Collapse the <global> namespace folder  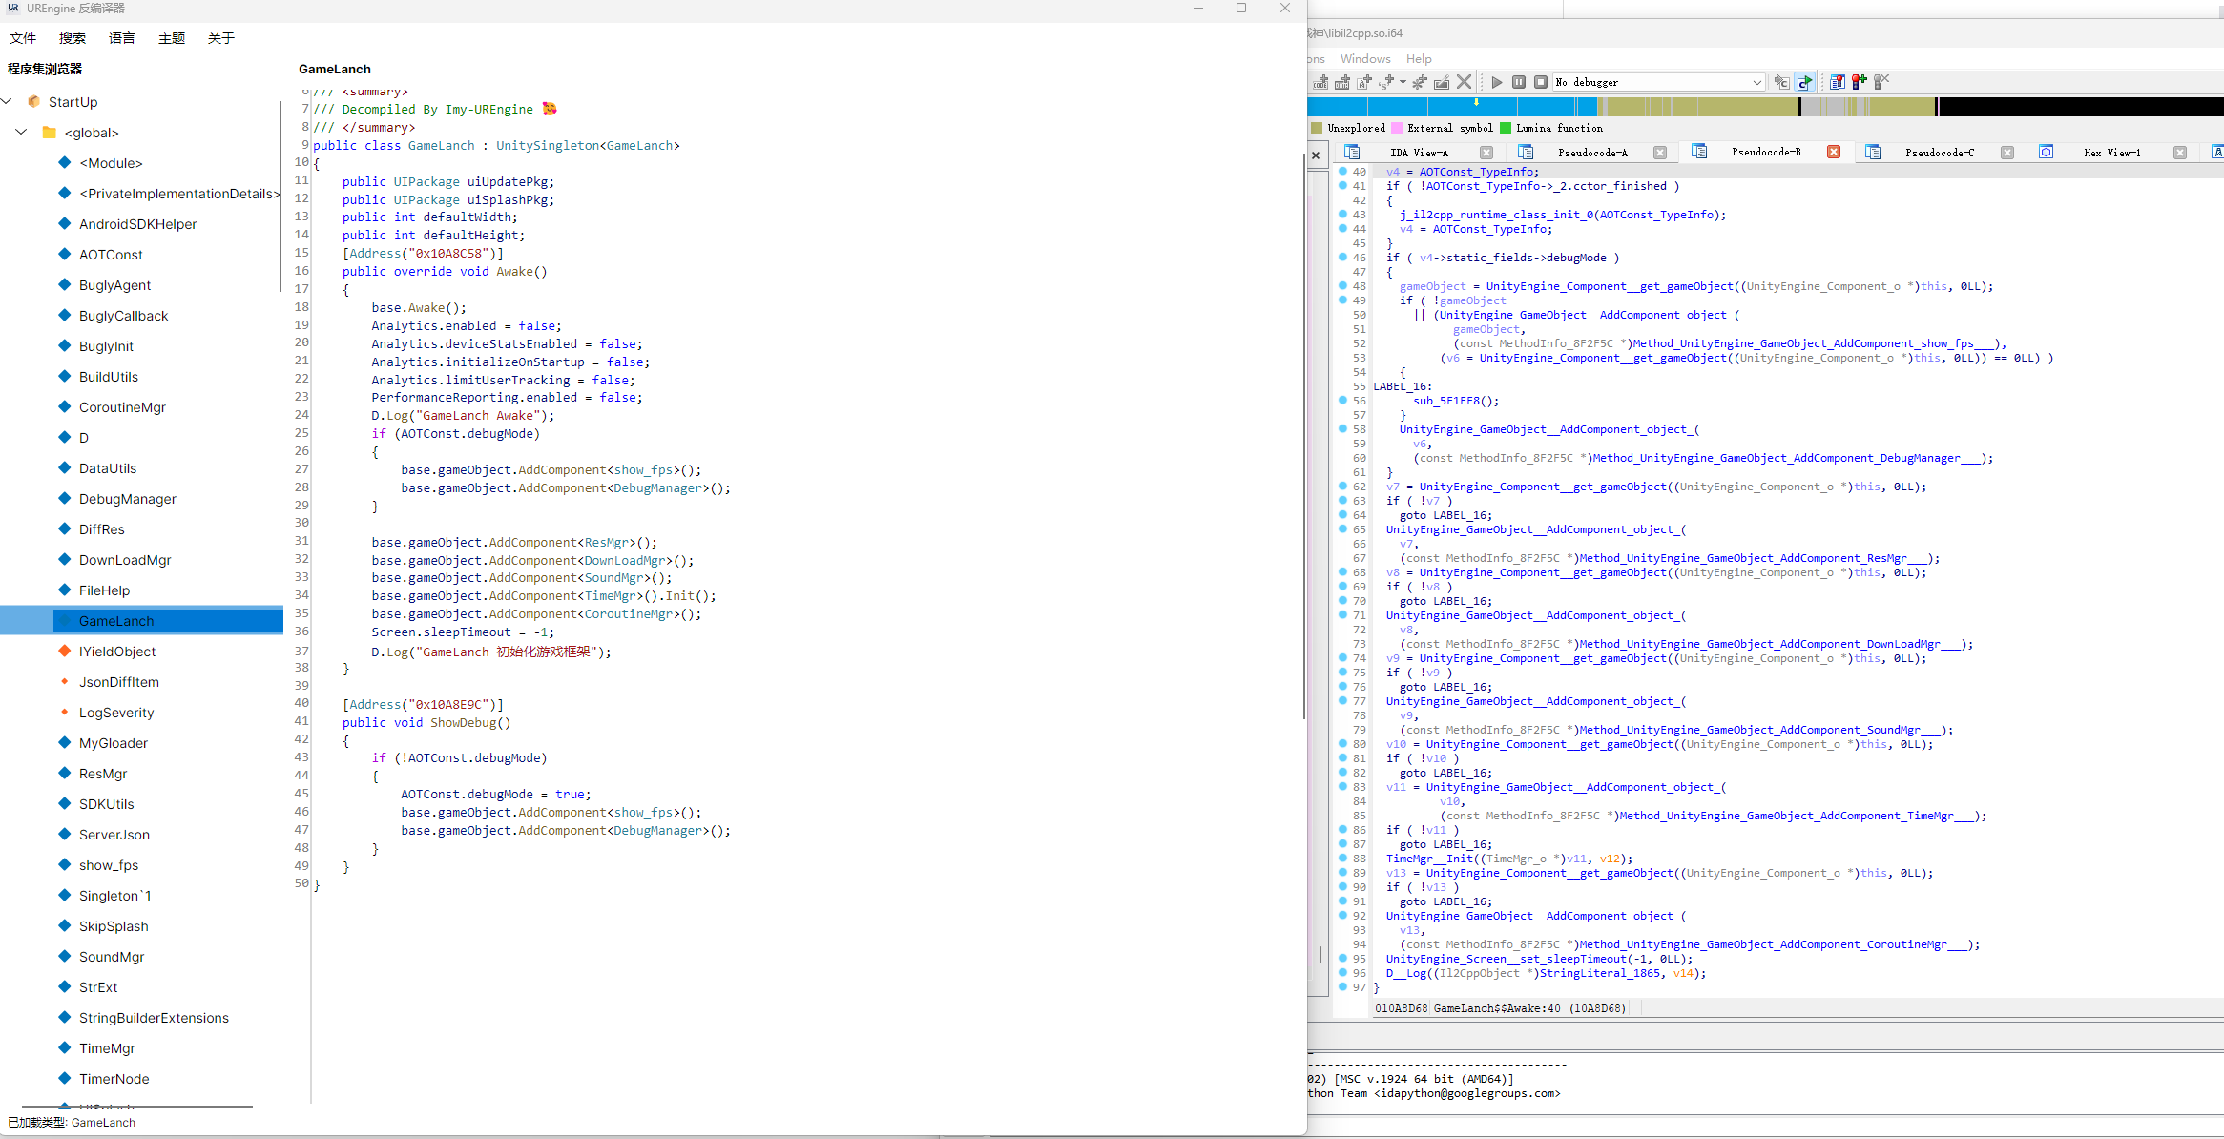pyautogui.click(x=21, y=133)
